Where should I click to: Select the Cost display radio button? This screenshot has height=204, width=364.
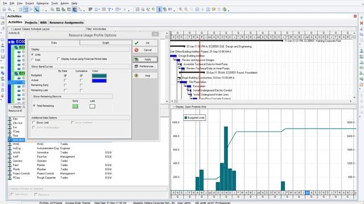[32, 59]
